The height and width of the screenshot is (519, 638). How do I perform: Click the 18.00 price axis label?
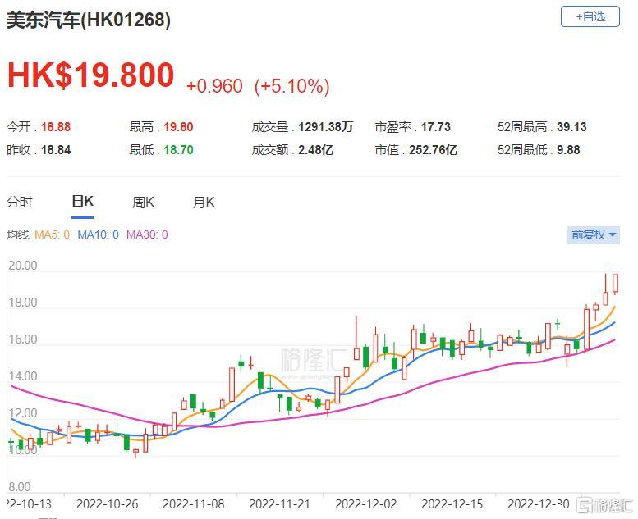[x=23, y=303]
